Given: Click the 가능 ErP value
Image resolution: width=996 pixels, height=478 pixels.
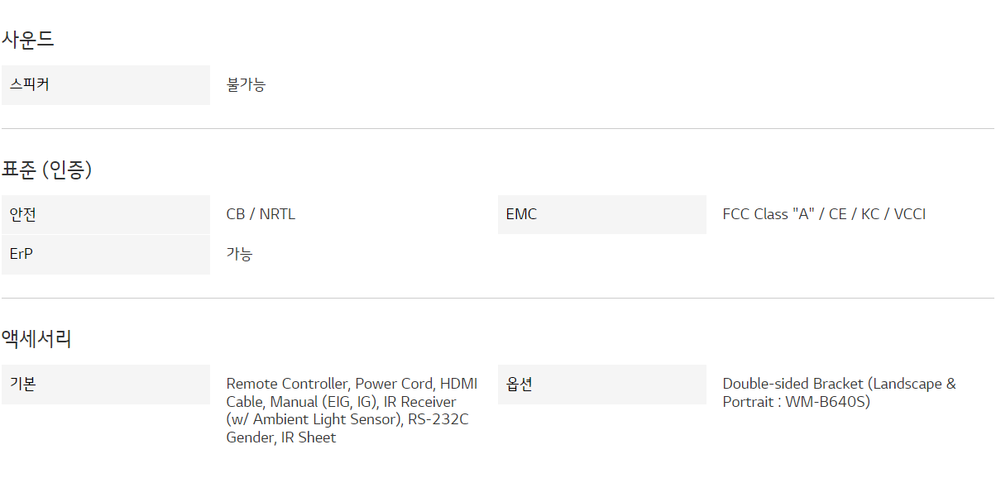Looking at the screenshot, I should tap(239, 254).
